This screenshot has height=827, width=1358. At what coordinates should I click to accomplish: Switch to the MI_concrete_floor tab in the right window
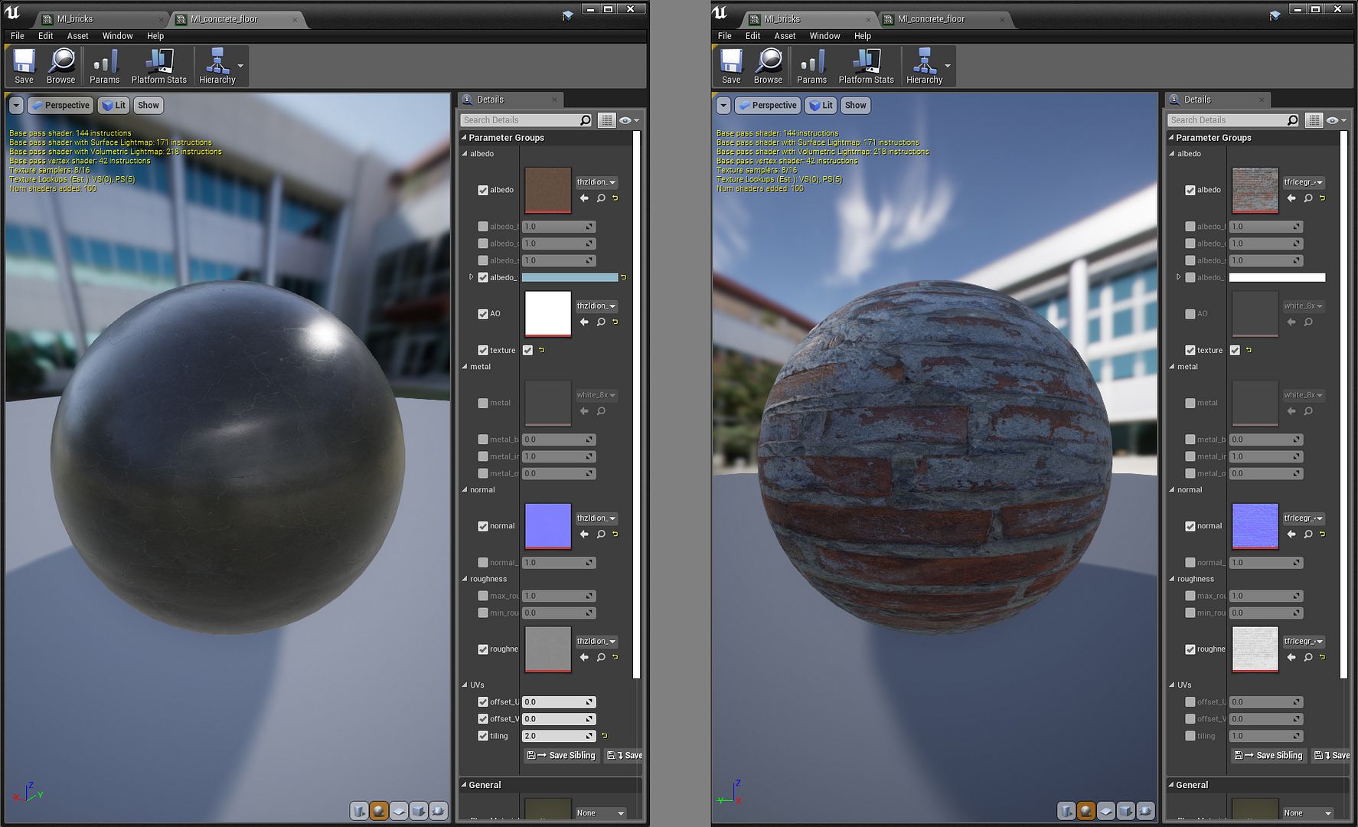[931, 19]
